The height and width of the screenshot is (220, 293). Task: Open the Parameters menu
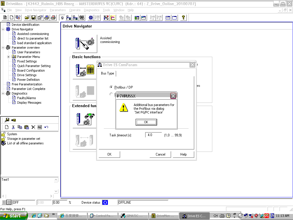[x=58, y=10]
